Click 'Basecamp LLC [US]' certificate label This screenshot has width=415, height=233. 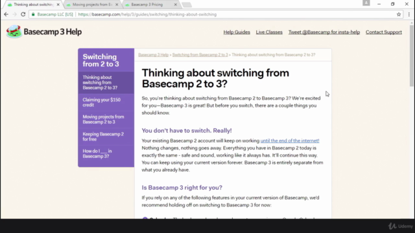click(x=55, y=14)
